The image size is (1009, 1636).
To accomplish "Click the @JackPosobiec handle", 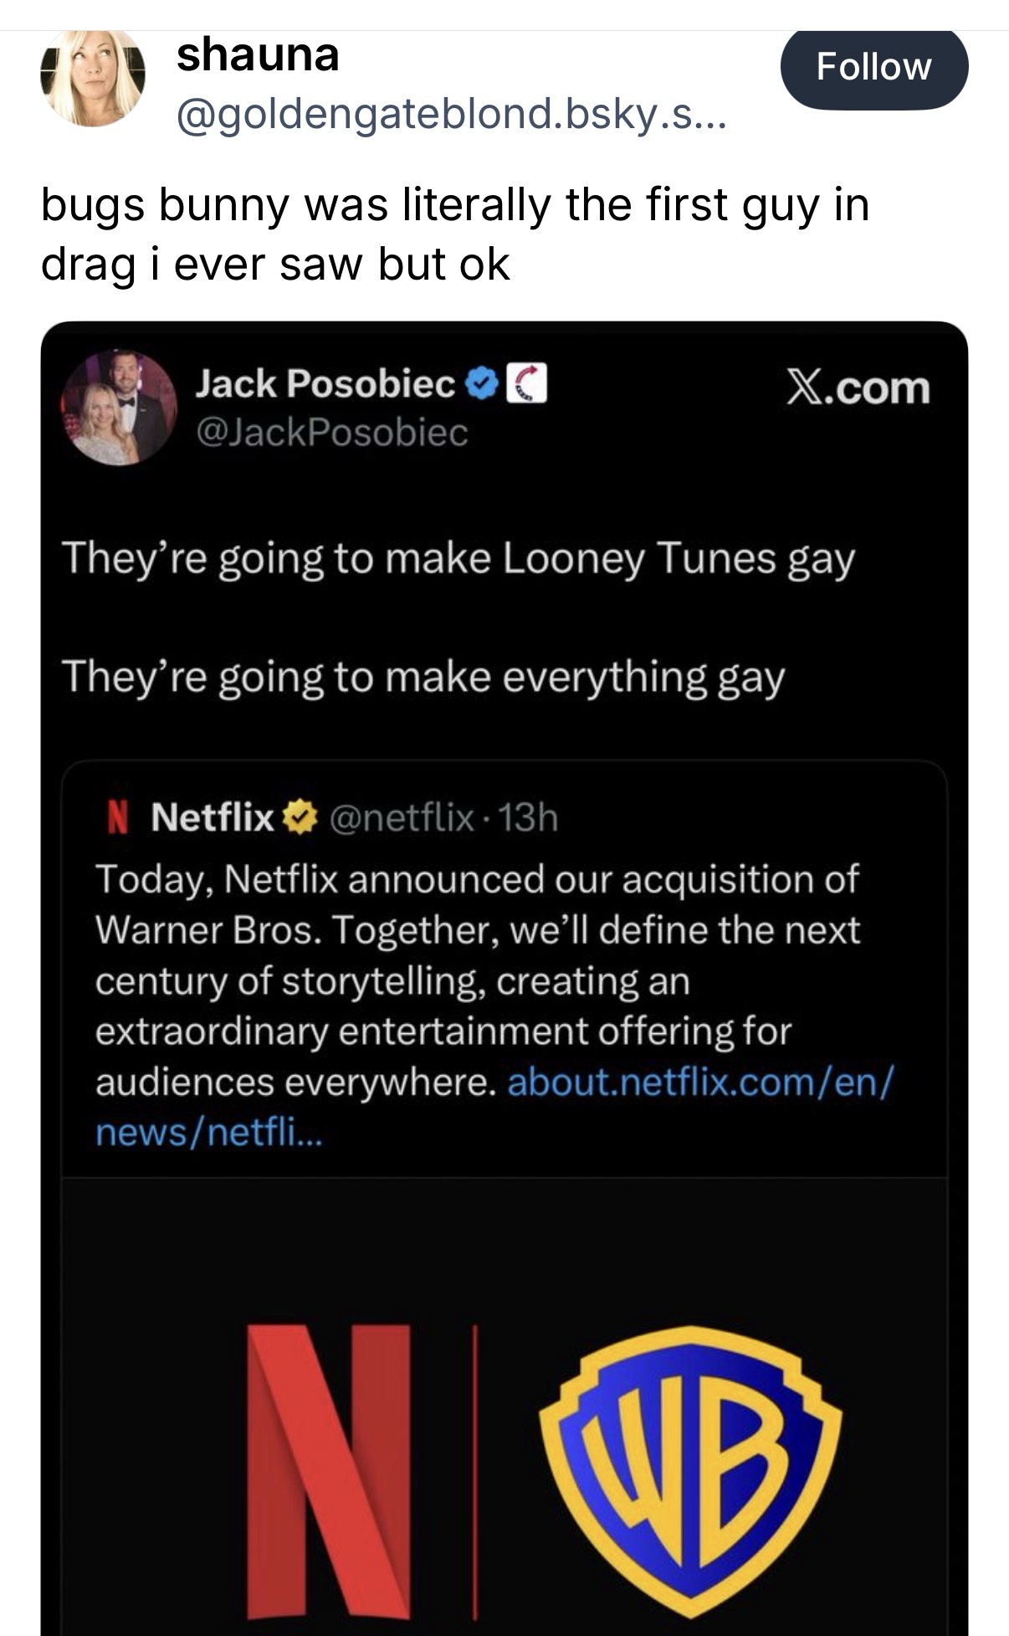I will [331, 433].
